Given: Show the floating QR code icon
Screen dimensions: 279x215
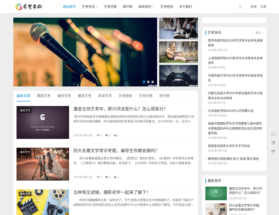Looking at the screenshot, I should pos(273,143).
